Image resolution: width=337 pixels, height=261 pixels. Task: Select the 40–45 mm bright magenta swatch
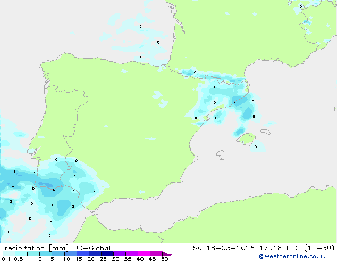[144, 254]
